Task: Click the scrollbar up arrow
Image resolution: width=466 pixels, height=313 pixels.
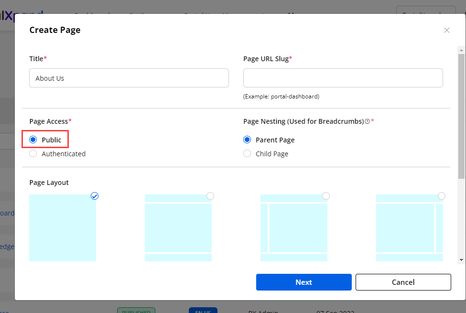Action: 461,49
